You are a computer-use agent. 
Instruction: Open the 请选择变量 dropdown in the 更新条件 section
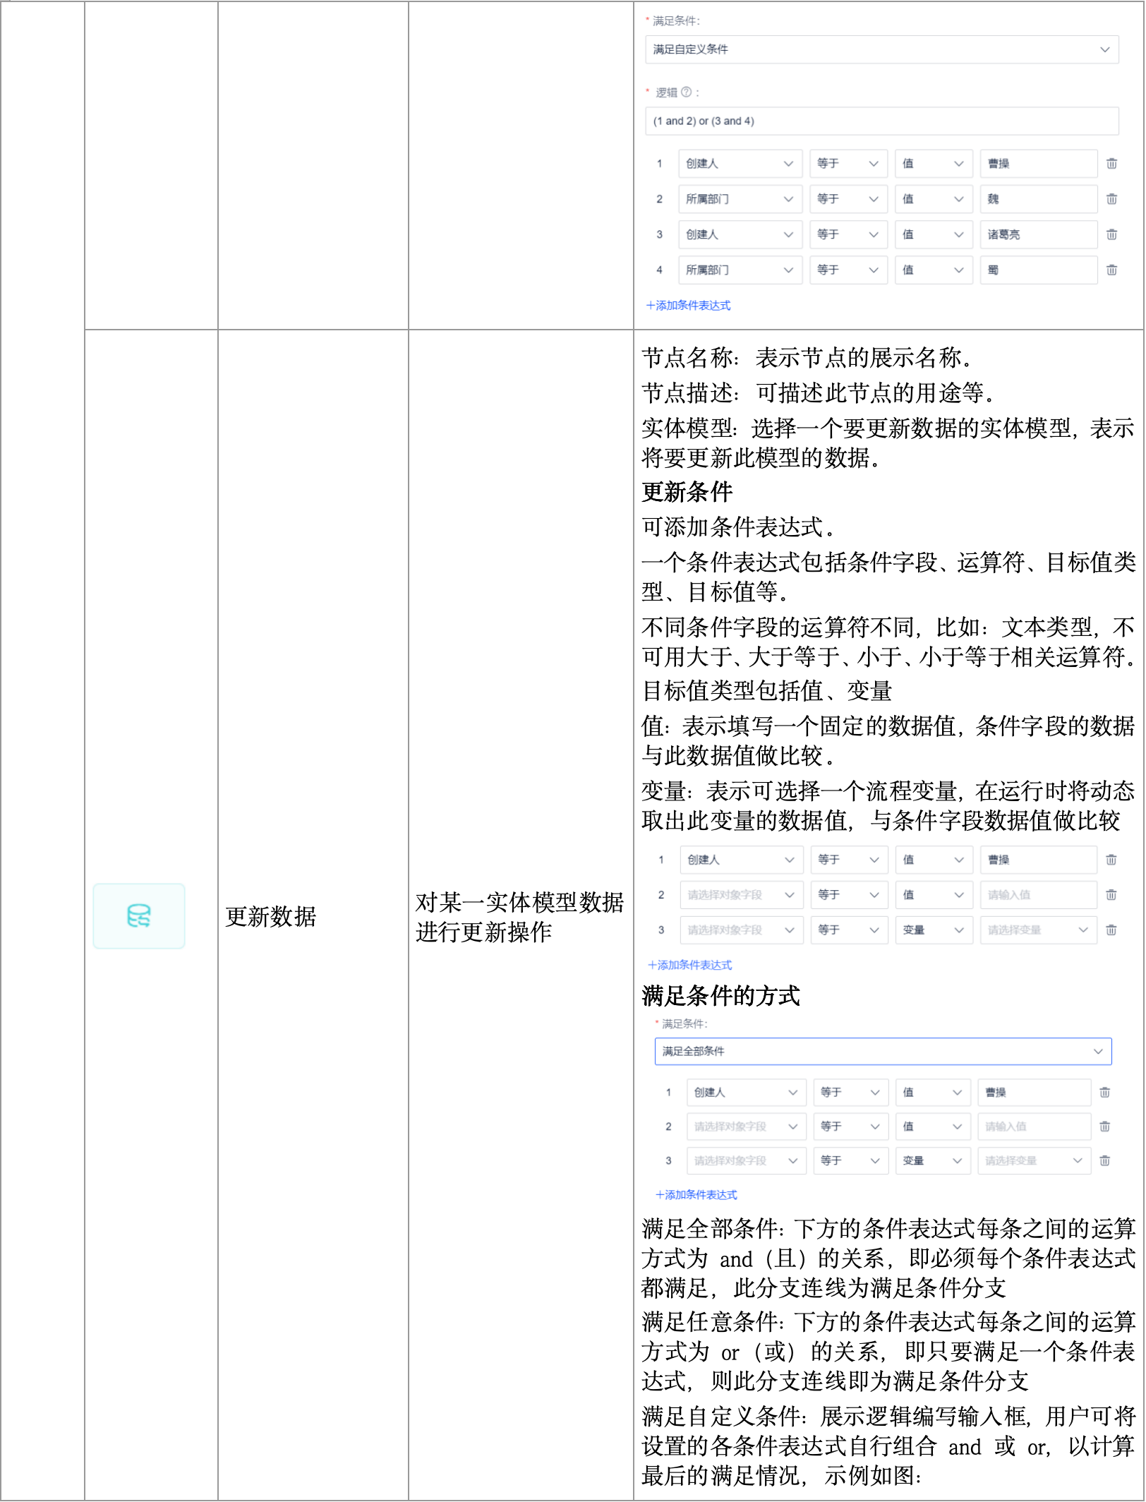(1038, 930)
